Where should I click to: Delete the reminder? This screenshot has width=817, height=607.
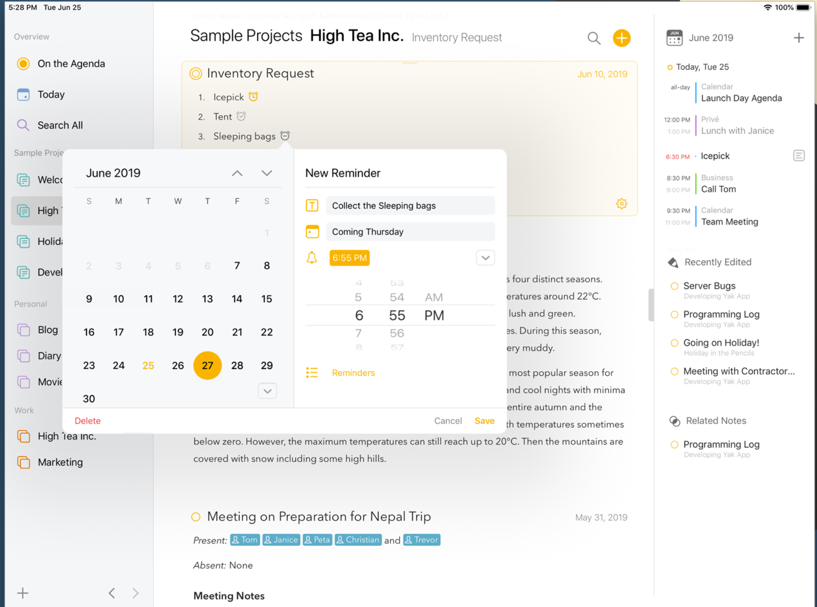pos(87,421)
